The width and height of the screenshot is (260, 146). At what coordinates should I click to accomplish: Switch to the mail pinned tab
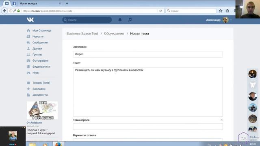[7, 3]
